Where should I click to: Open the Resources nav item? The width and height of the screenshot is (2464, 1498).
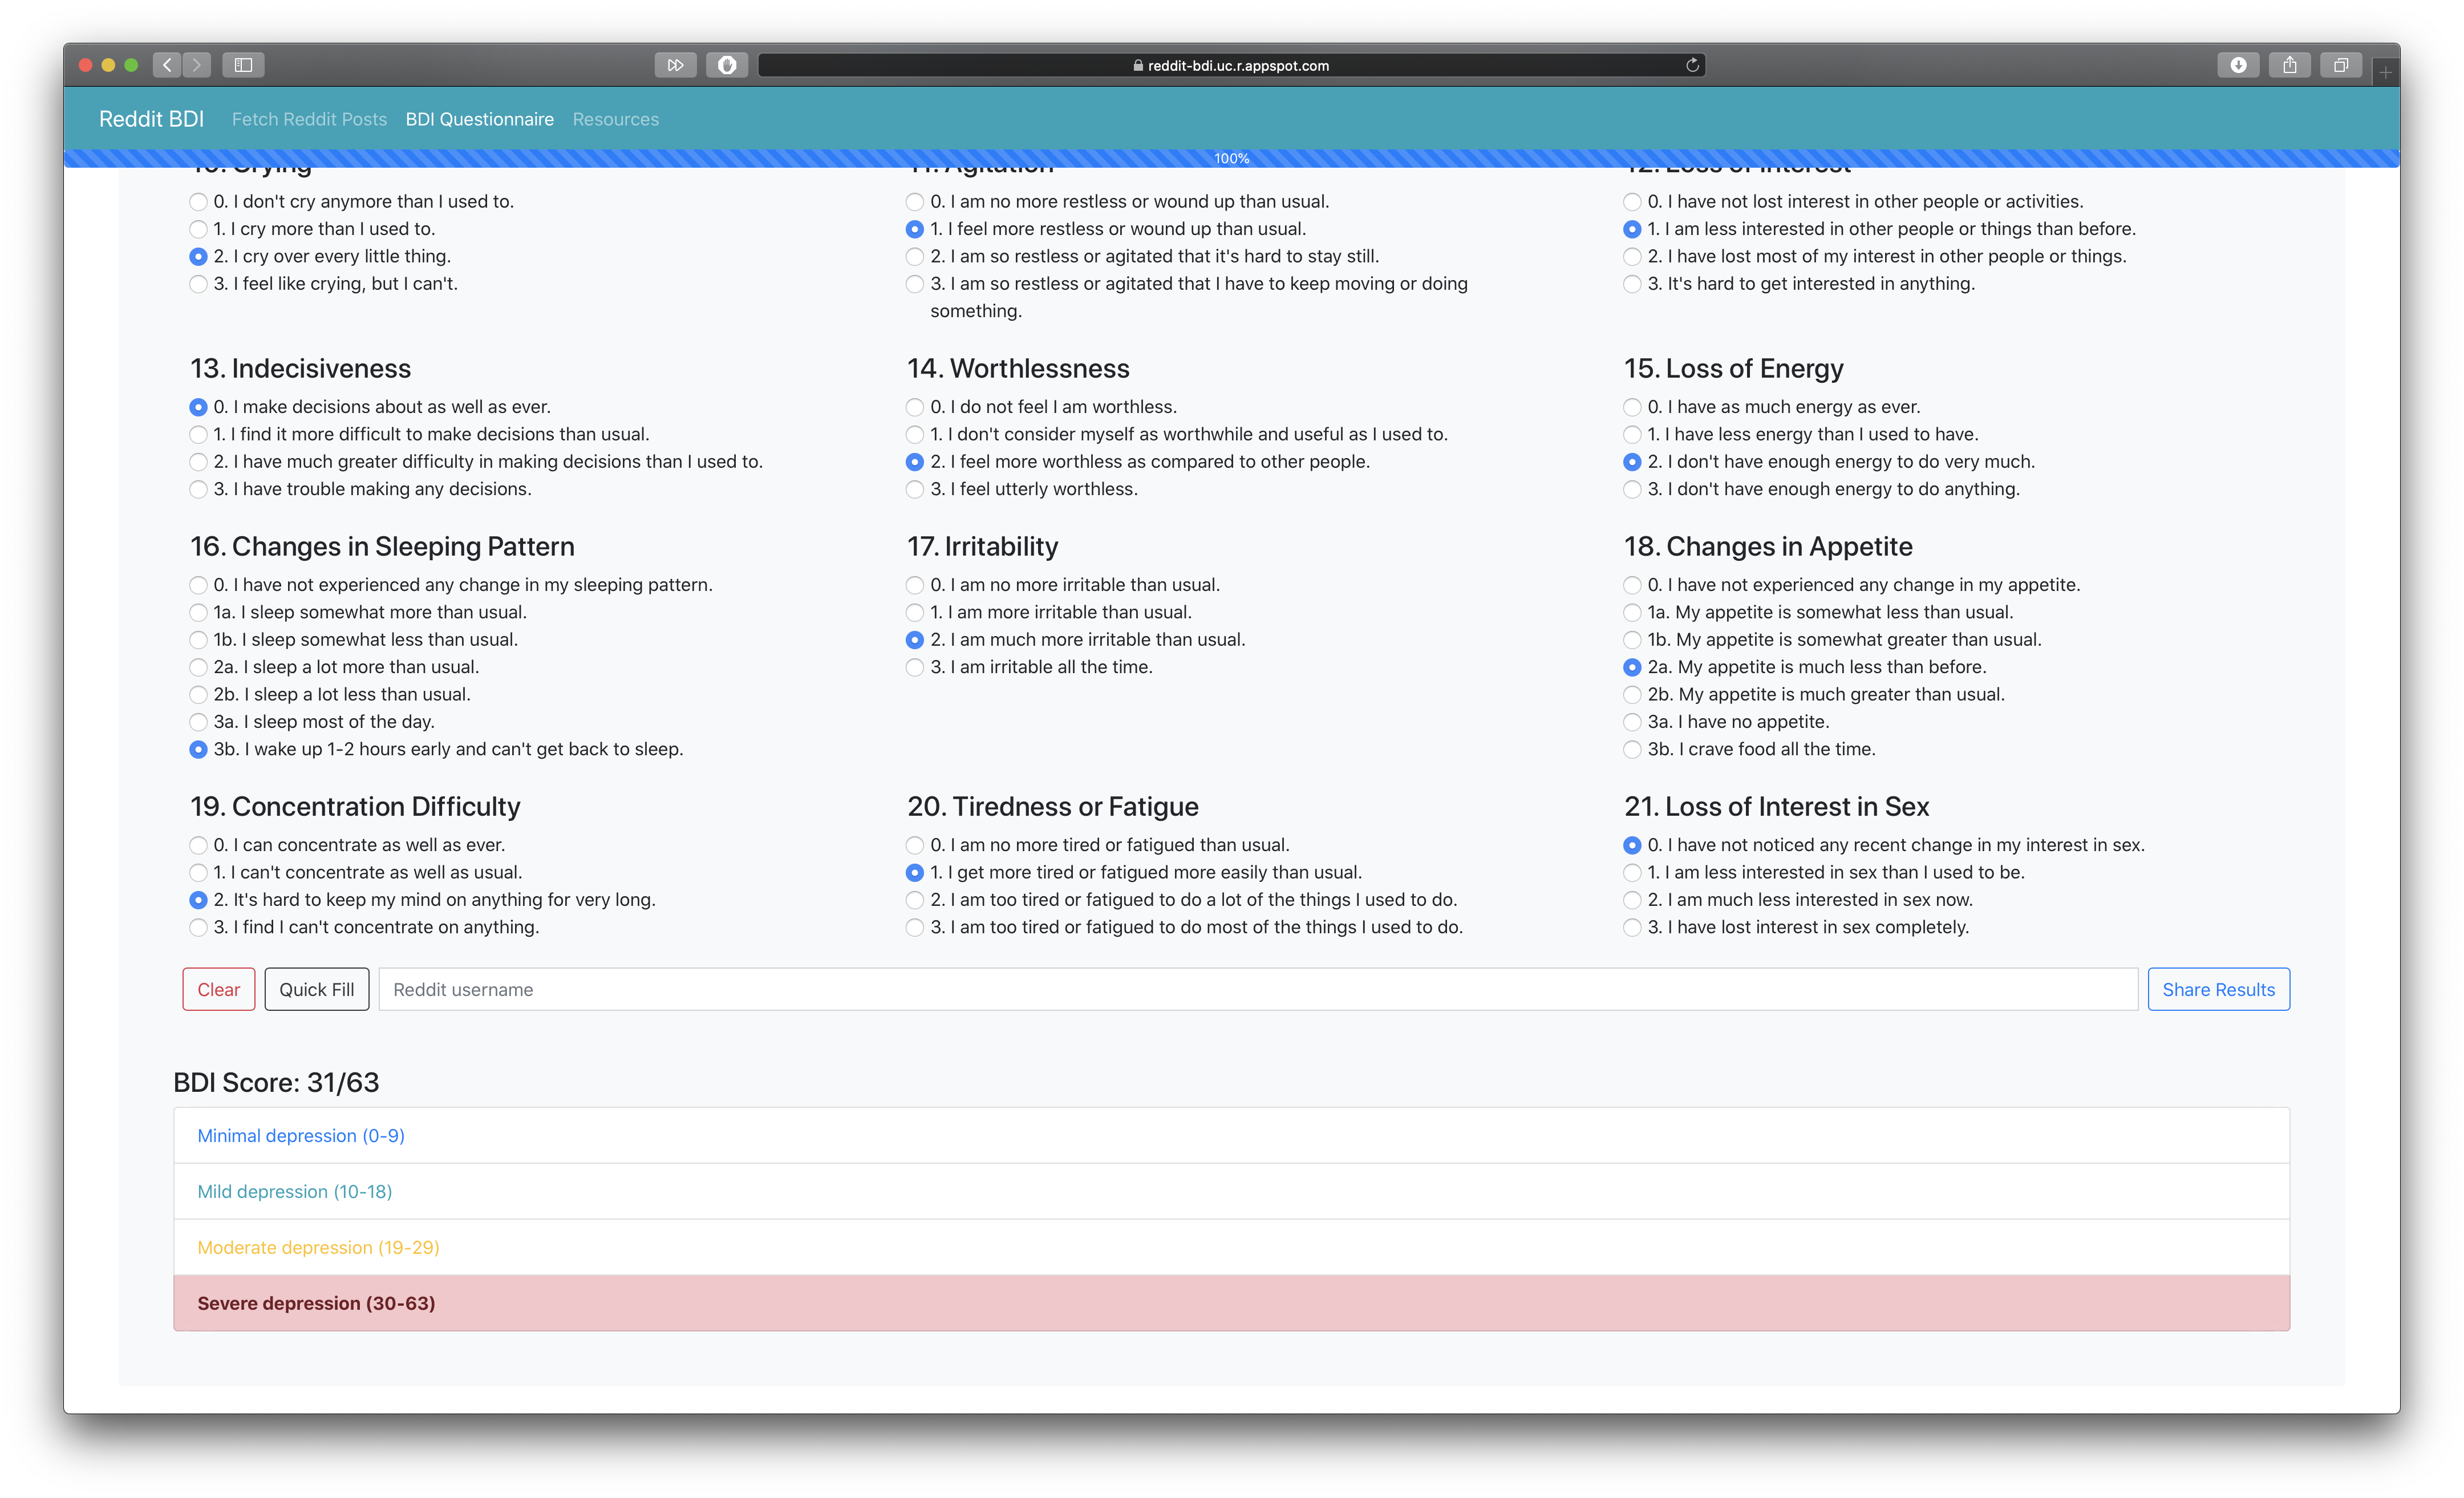pyautogui.click(x=615, y=119)
